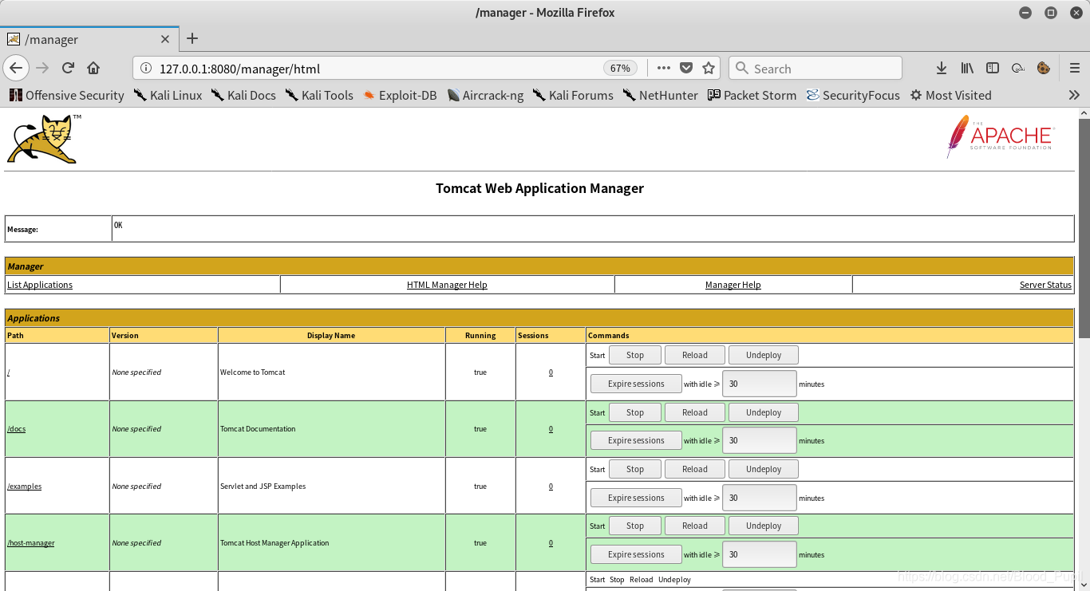Expire sessions for /host-manager
This screenshot has height=591, width=1090.
point(636,554)
